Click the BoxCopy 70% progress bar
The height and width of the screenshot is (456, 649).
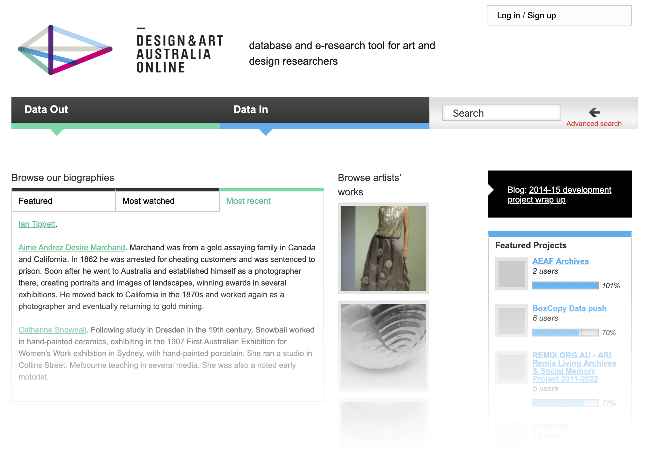565,333
